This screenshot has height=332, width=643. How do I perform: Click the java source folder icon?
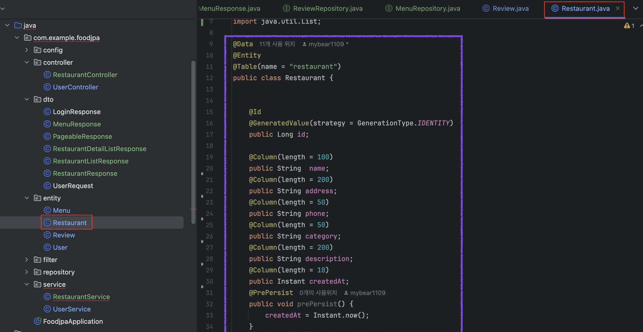tap(18, 25)
